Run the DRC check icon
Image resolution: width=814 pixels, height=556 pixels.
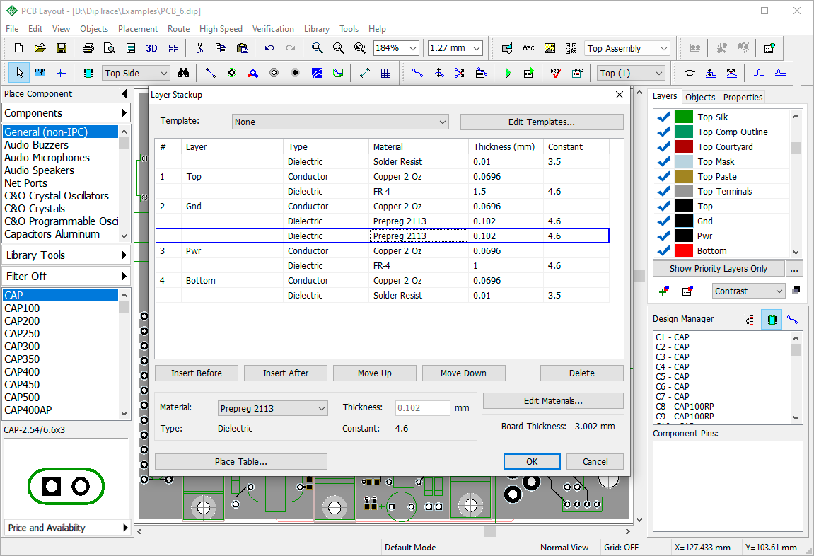pyautogui.click(x=555, y=73)
